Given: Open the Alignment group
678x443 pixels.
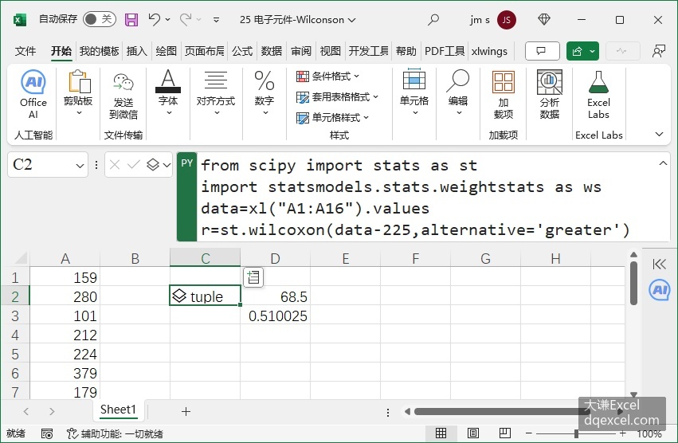Looking at the screenshot, I should pos(216,92).
